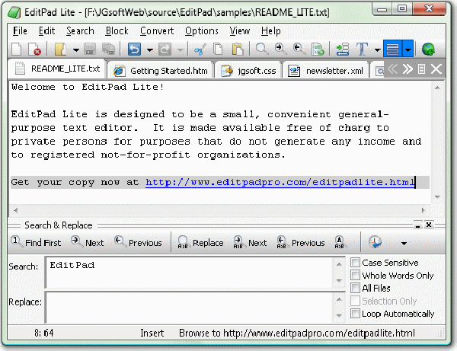Click the close file icon with the red X

pyautogui.click(x=35, y=49)
